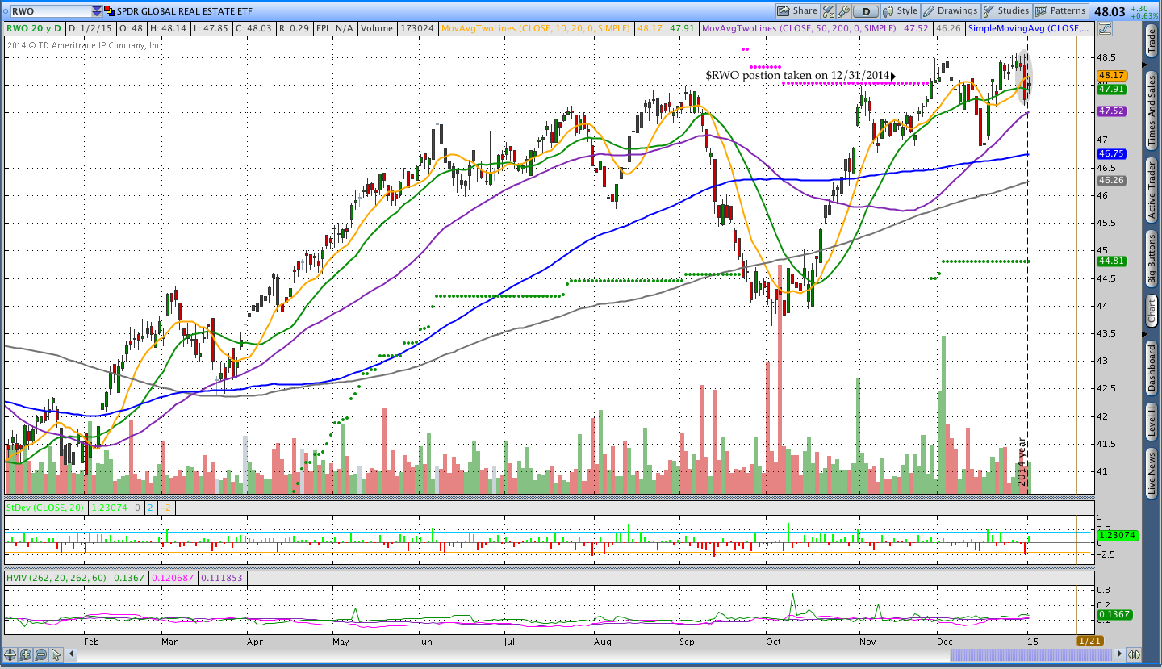Image resolution: width=1162 pixels, height=669 pixels.
Task: Click the purple 47.52 price bubble
Action: (x=1111, y=111)
